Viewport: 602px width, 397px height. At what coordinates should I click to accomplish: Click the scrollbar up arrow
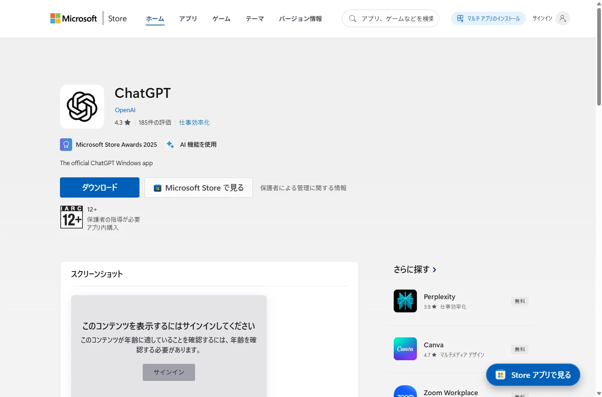tap(599, 4)
